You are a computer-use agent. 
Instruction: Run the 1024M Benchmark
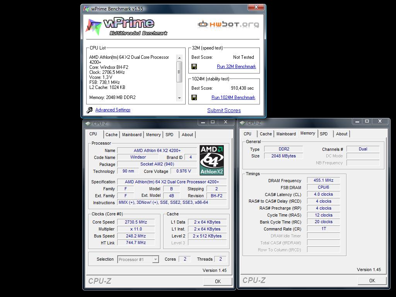pos(233,97)
